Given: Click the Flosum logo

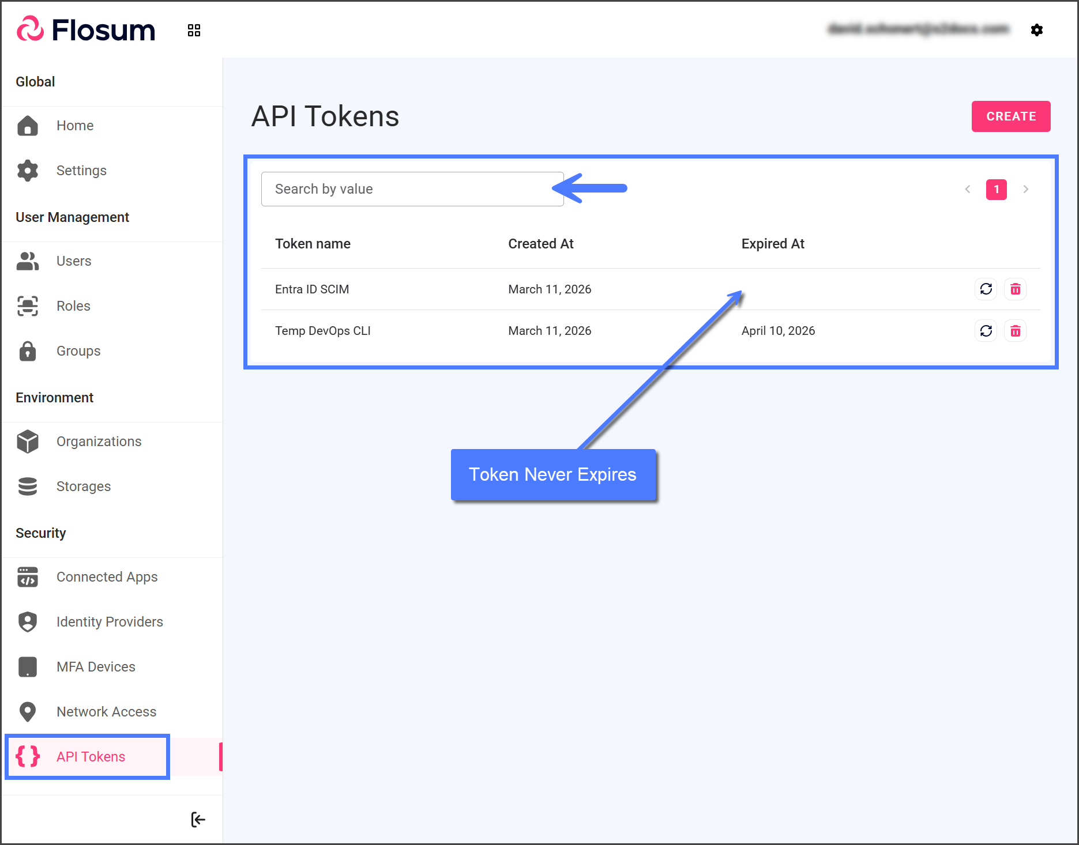Looking at the screenshot, I should (x=87, y=30).
